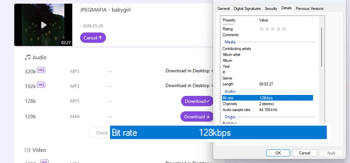
Task: Select the Audio sample rate row
Action: [267, 110]
